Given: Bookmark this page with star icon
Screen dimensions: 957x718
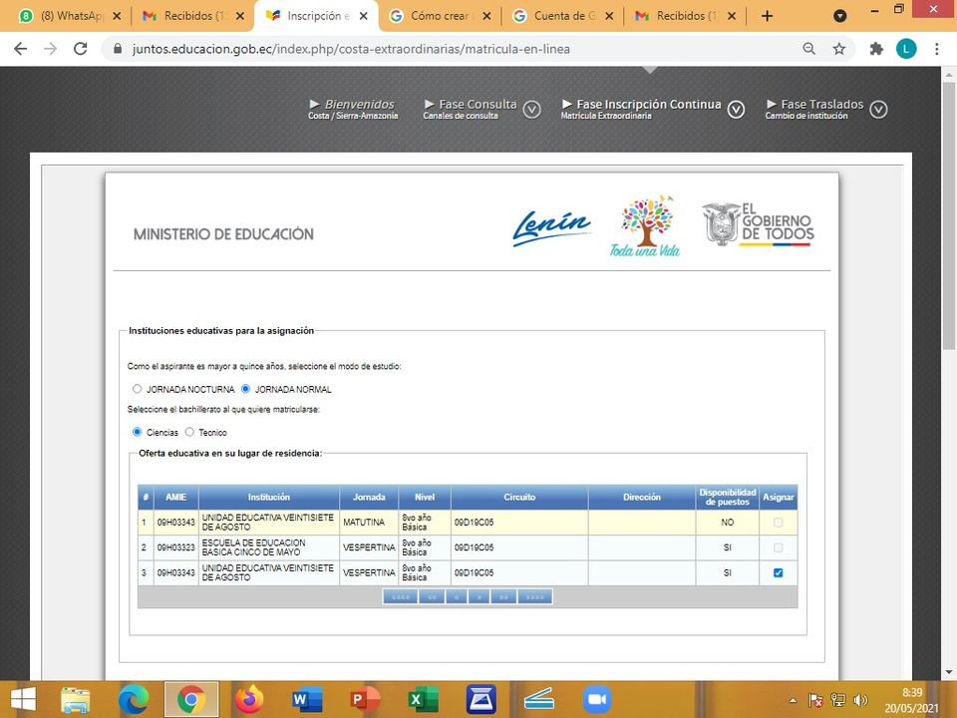Looking at the screenshot, I should [839, 48].
